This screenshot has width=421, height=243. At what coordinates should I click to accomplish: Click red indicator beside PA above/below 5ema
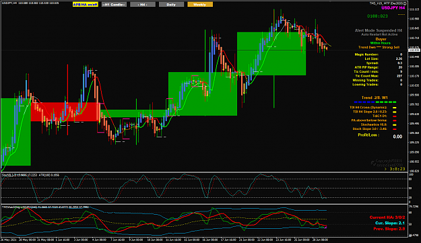(x=395, y=120)
